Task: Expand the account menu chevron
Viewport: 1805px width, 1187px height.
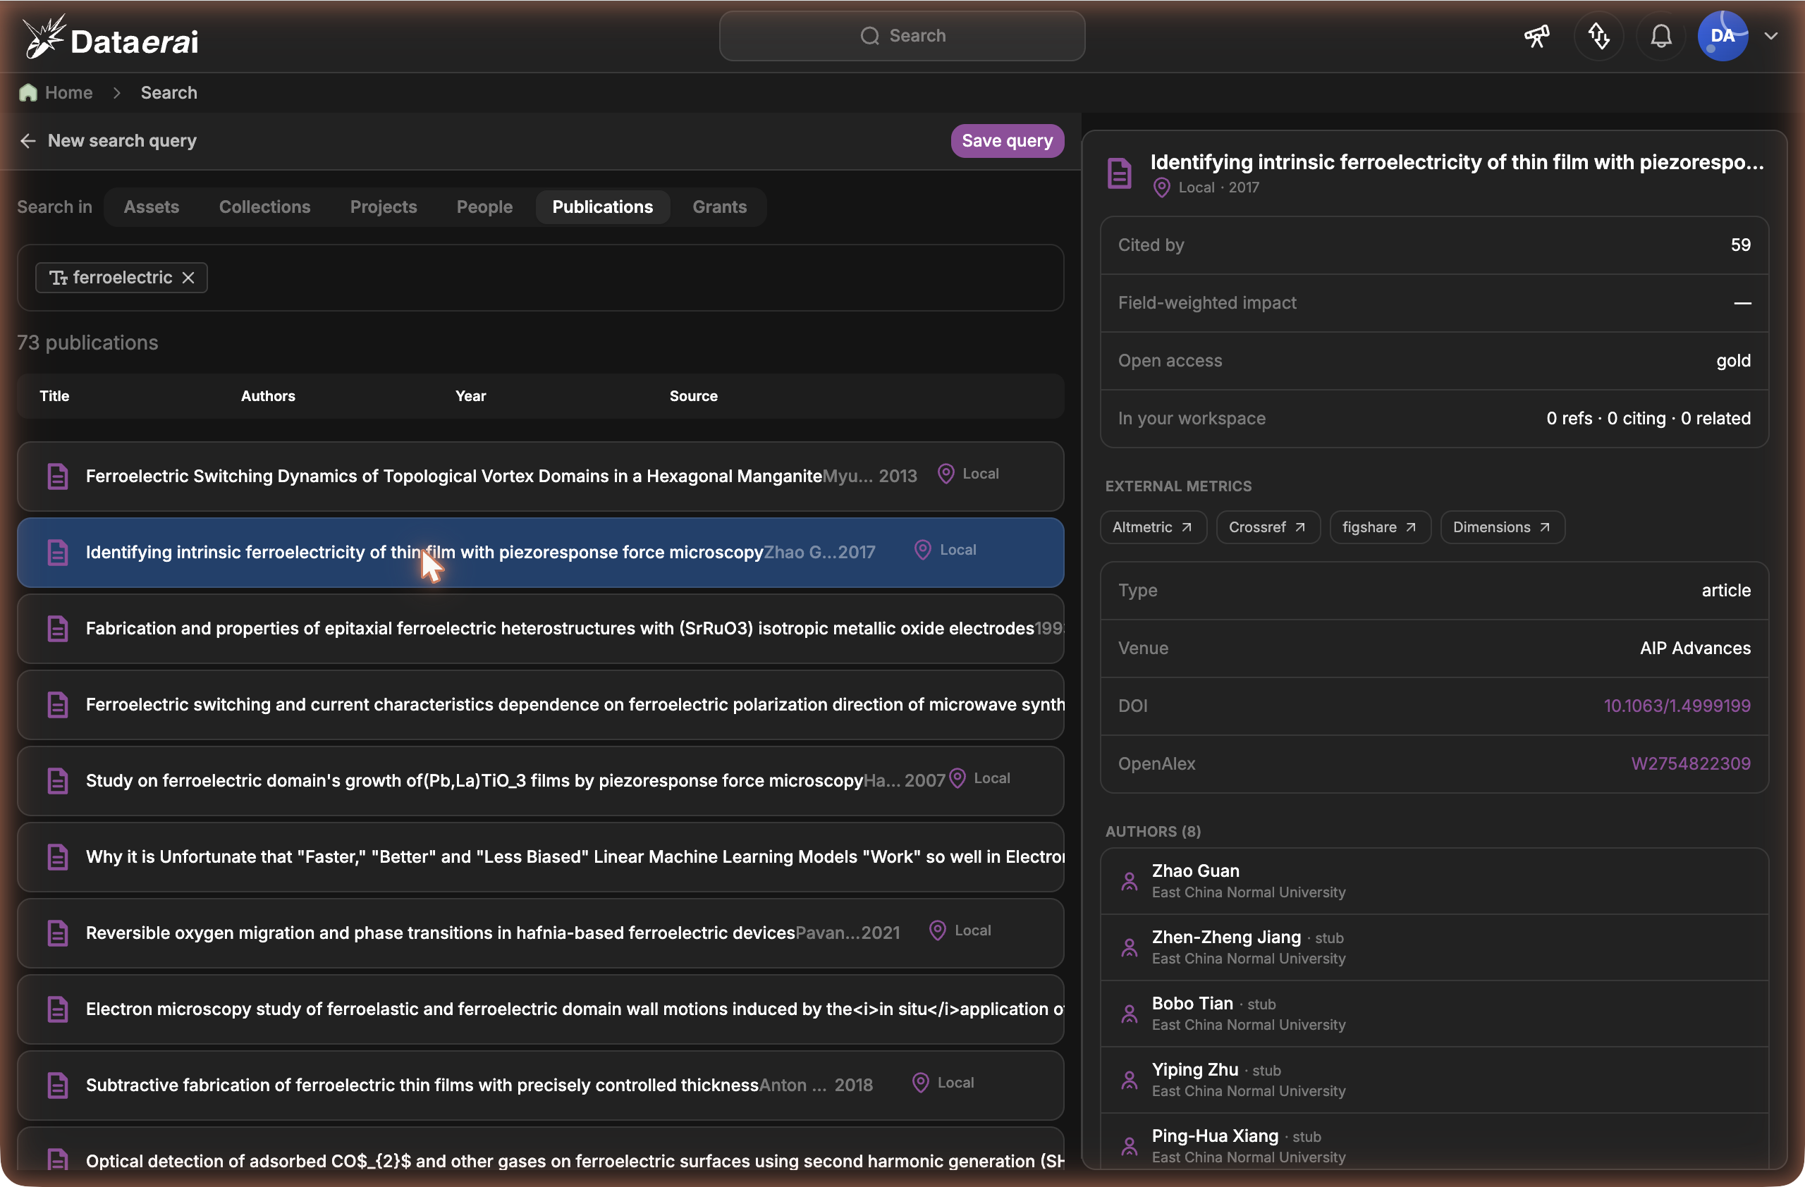Action: [x=1771, y=36]
